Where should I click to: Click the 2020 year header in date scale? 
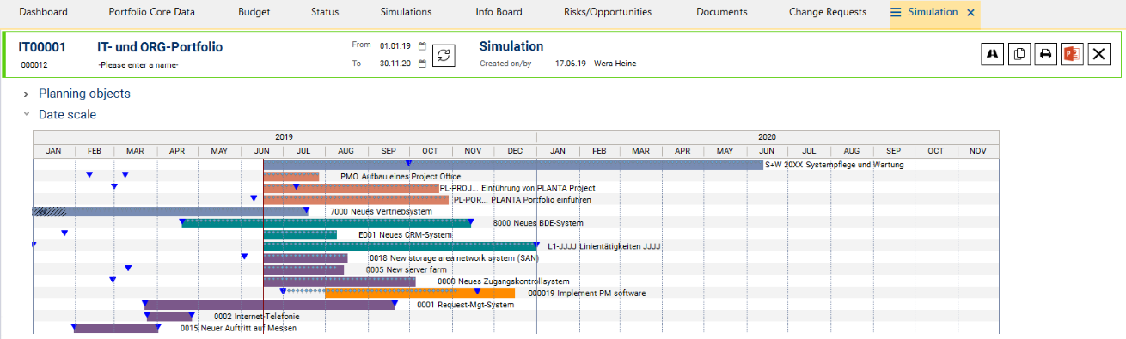[x=768, y=137]
